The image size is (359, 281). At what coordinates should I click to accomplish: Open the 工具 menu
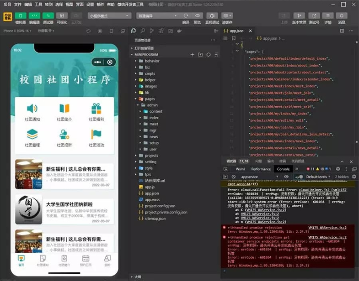pyautogui.click(x=38, y=5)
